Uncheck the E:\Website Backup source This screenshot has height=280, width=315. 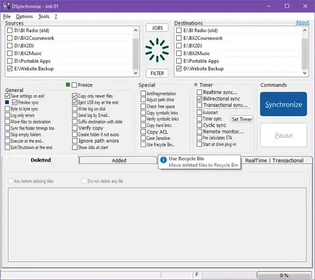coord(10,68)
